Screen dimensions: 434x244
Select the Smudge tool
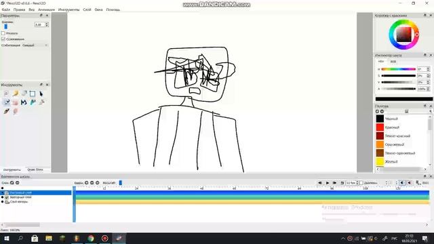[x=15, y=111]
